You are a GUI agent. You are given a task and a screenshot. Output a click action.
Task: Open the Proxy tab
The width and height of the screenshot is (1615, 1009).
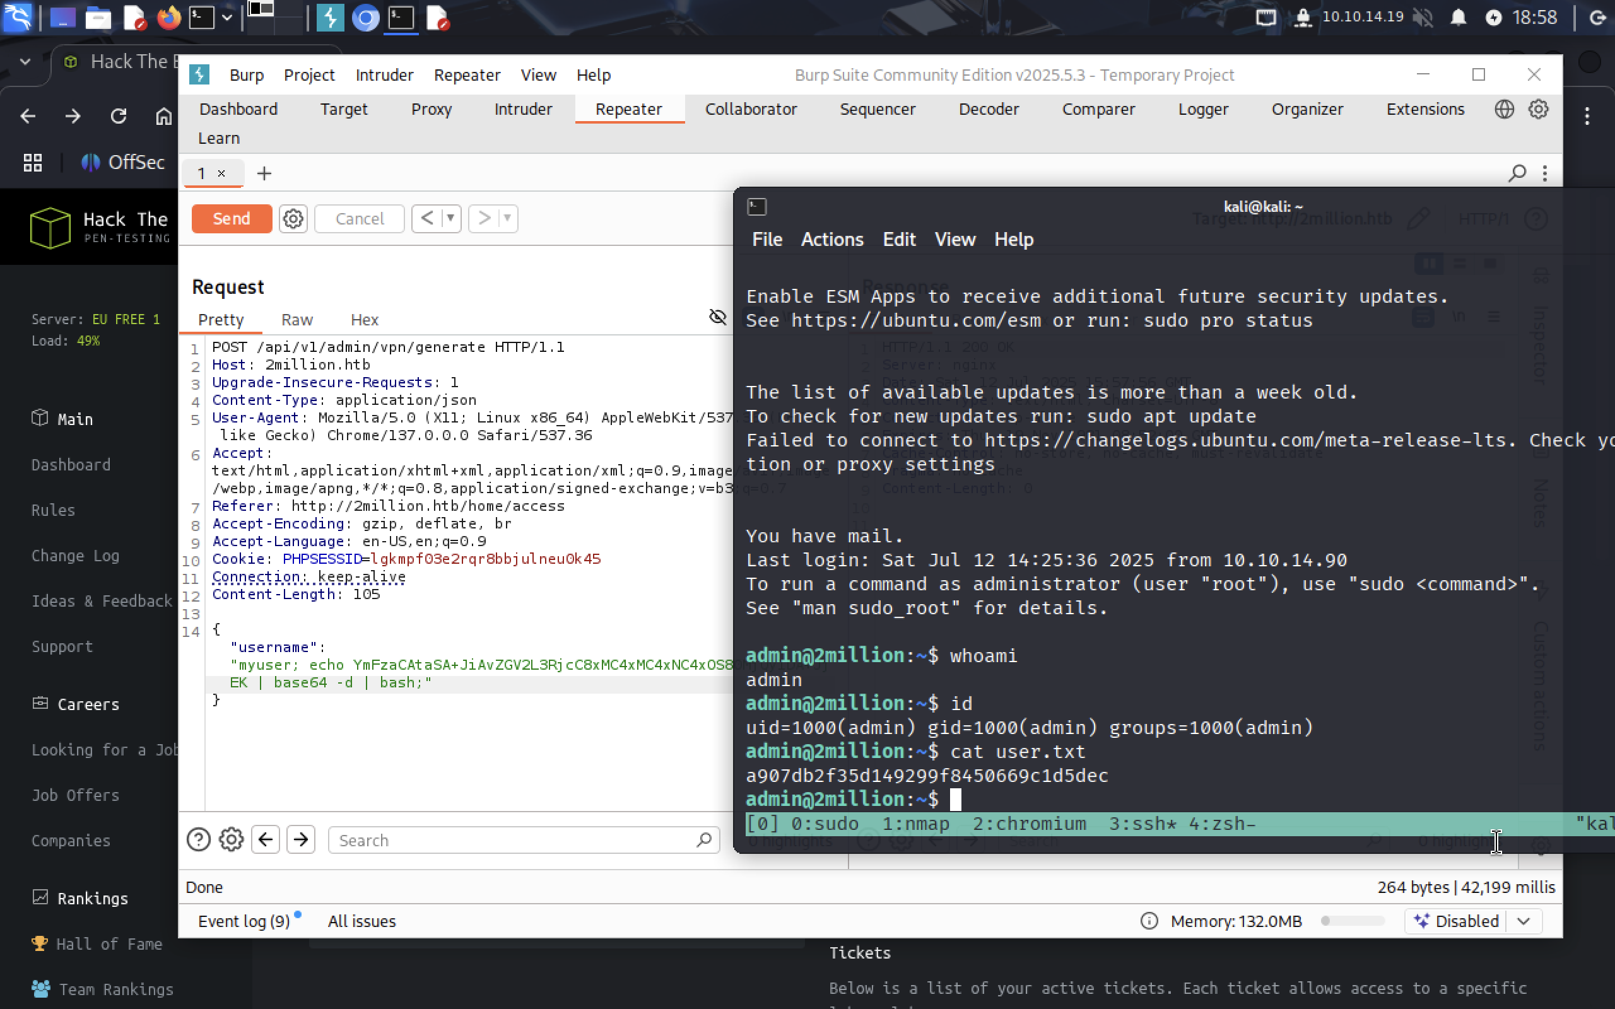coord(431,108)
